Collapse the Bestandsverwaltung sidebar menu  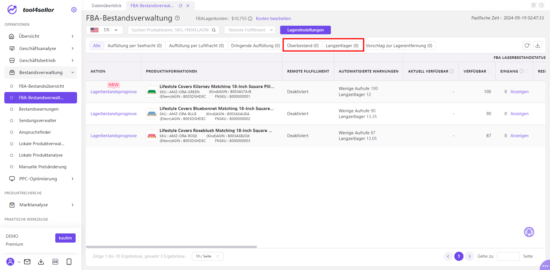pos(41,73)
